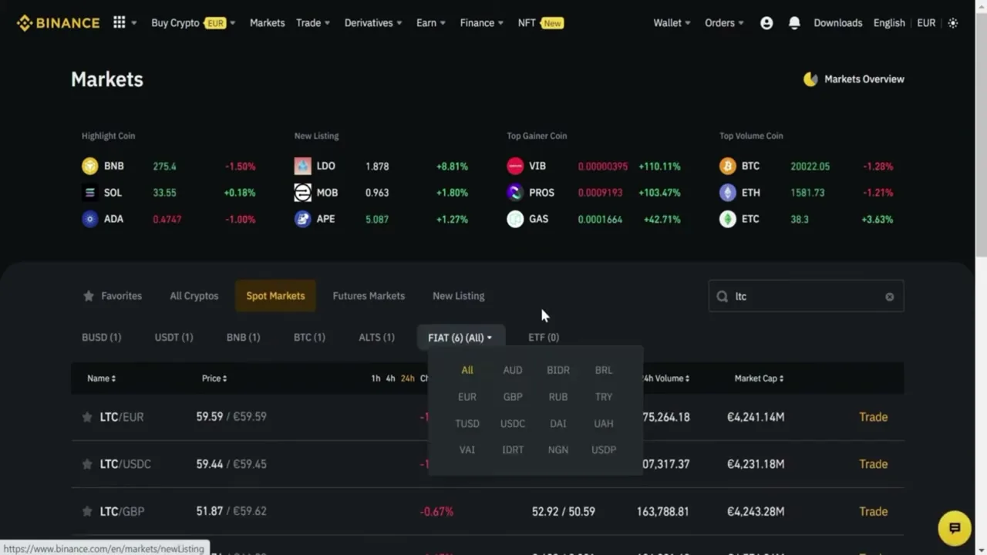Click Trade for the LTC/EUR row
The height and width of the screenshot is (555, 987).
(x=874, y=417)
